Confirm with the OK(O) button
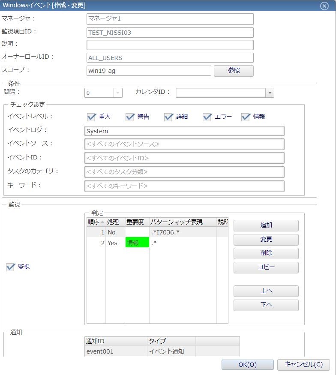336x375 pixels. (x=248, y=365)
